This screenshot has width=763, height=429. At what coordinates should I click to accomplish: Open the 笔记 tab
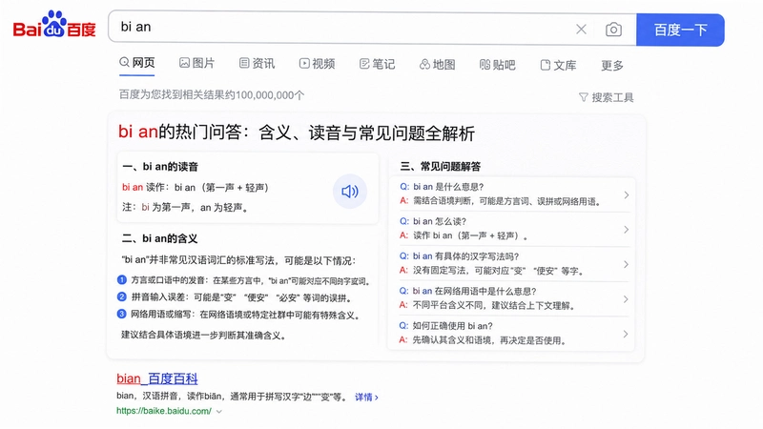[x=377, y=64]
